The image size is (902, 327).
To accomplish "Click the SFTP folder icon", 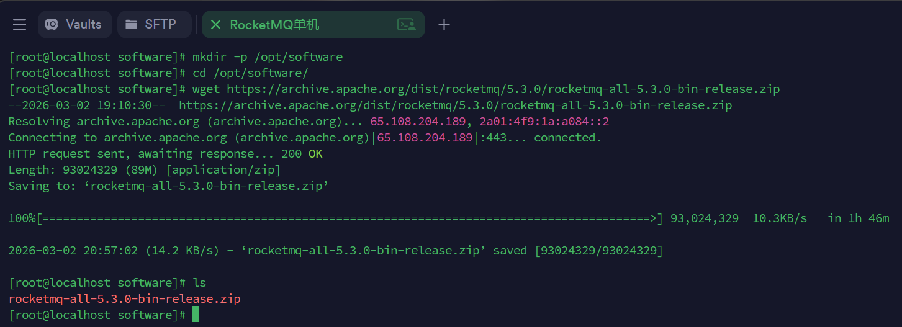I will [x=131, y=25].
